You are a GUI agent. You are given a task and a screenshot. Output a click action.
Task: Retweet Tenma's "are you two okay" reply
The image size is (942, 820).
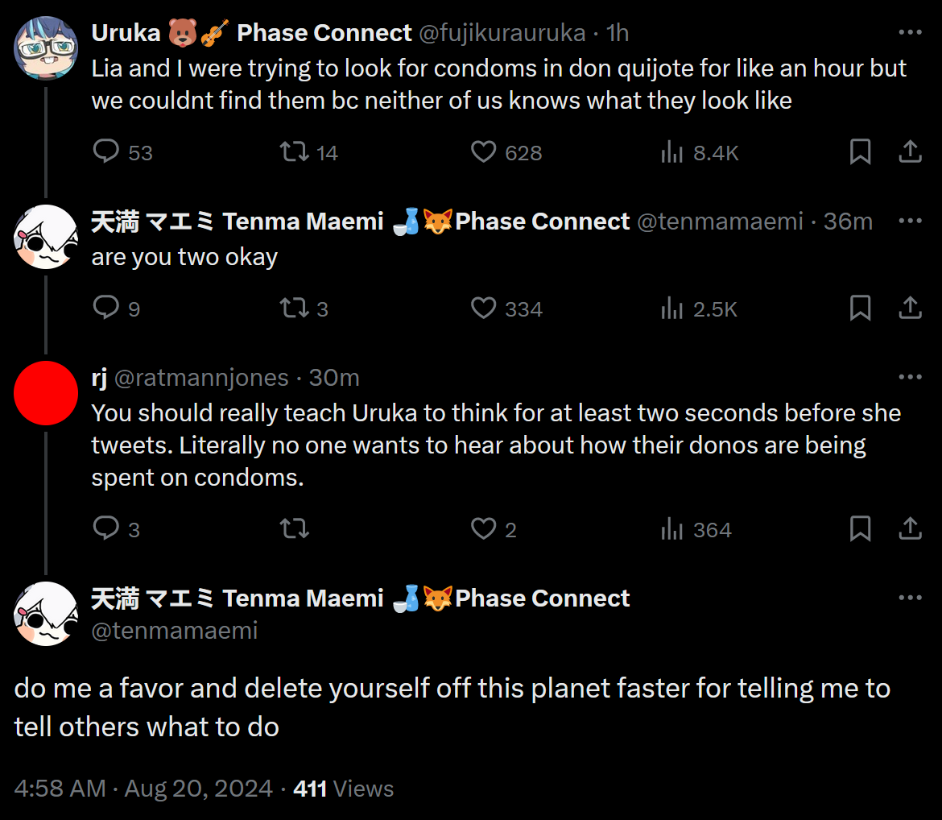tap(294, 308)
